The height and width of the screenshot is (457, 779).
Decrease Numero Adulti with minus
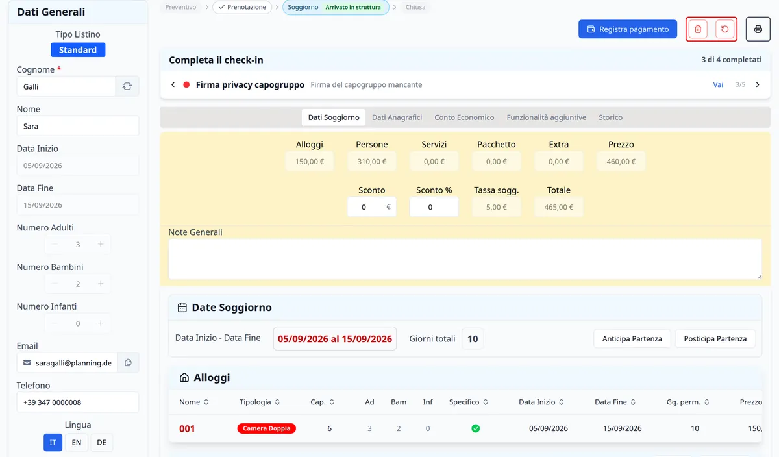point(55,245)
